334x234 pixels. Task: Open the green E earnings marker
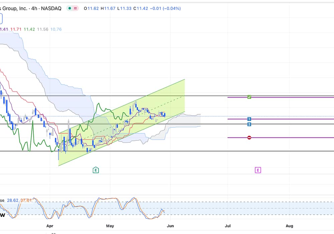click(x=96, y=170)
